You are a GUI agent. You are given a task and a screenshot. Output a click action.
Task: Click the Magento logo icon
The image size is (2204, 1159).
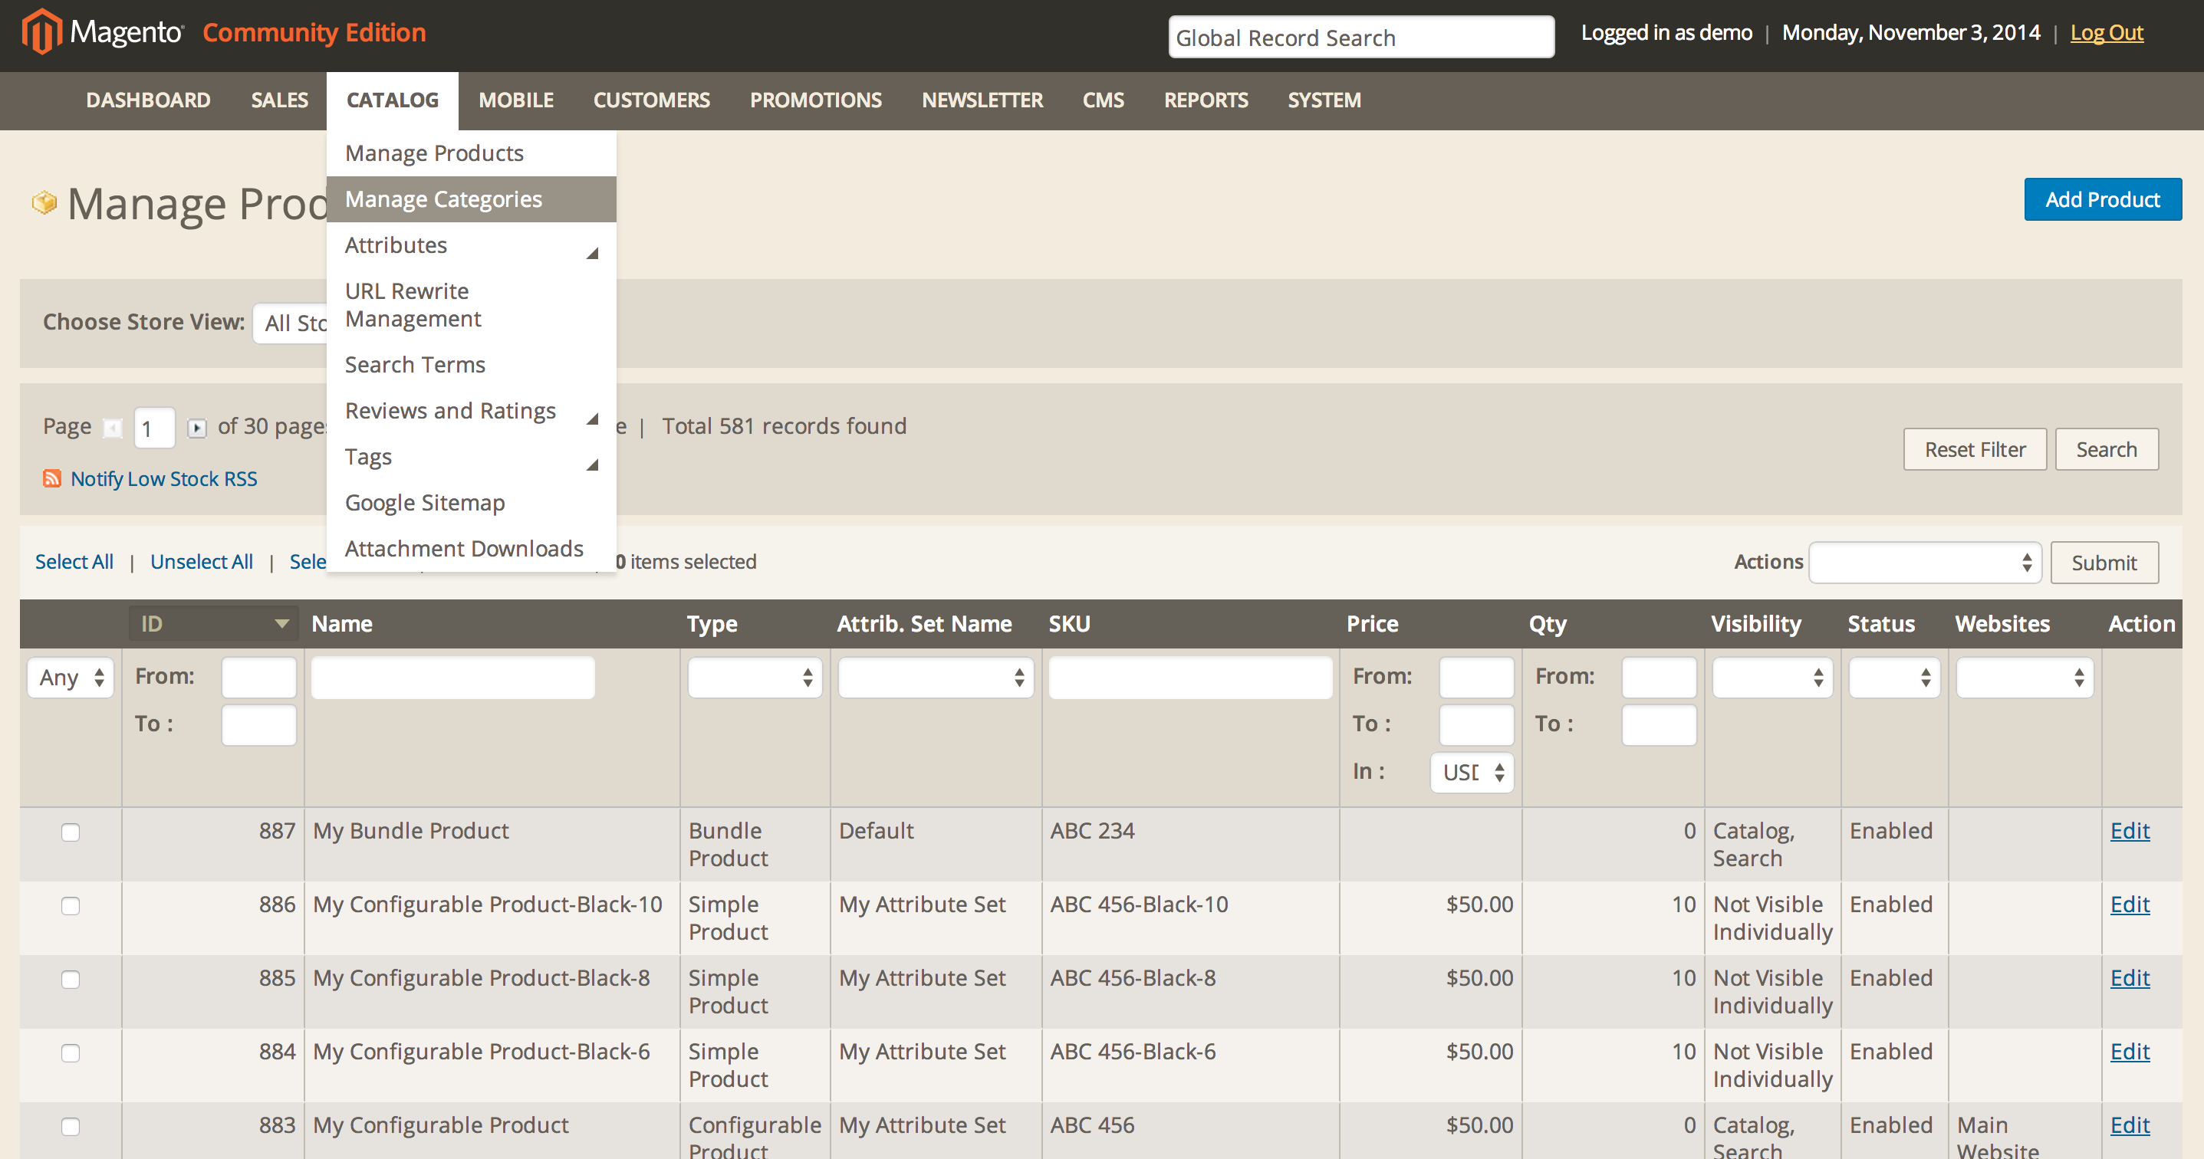click(x=41, y=32)
